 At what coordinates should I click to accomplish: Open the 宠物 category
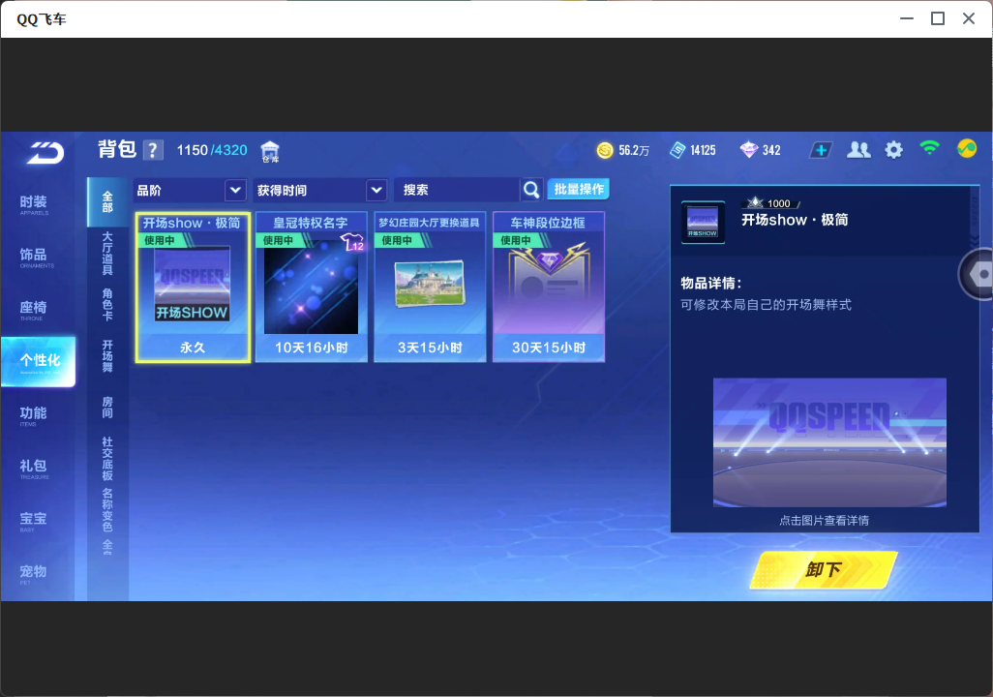(x=34, y=573)
